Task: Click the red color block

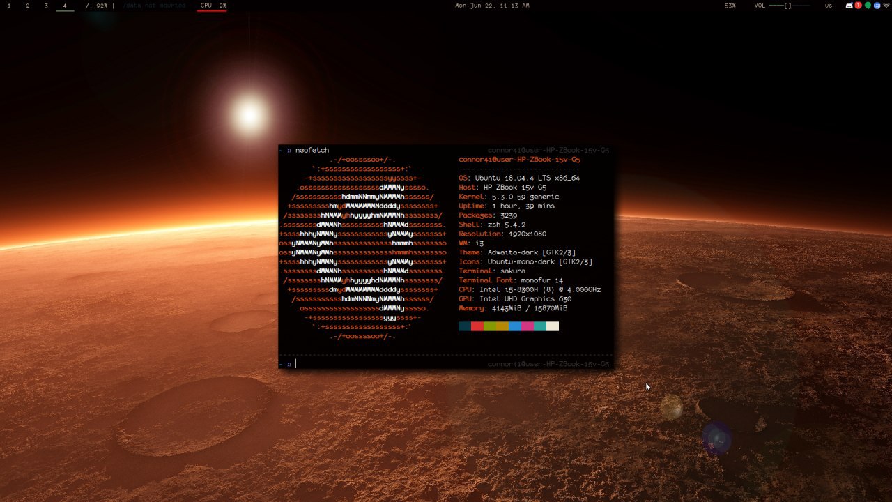Action: tap(477, 326)
